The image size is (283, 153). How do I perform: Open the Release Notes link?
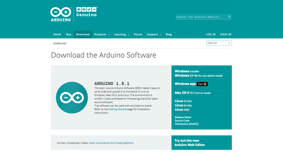click(183, 117)
